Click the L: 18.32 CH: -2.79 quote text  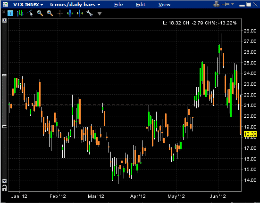click(x=200, y=23)
